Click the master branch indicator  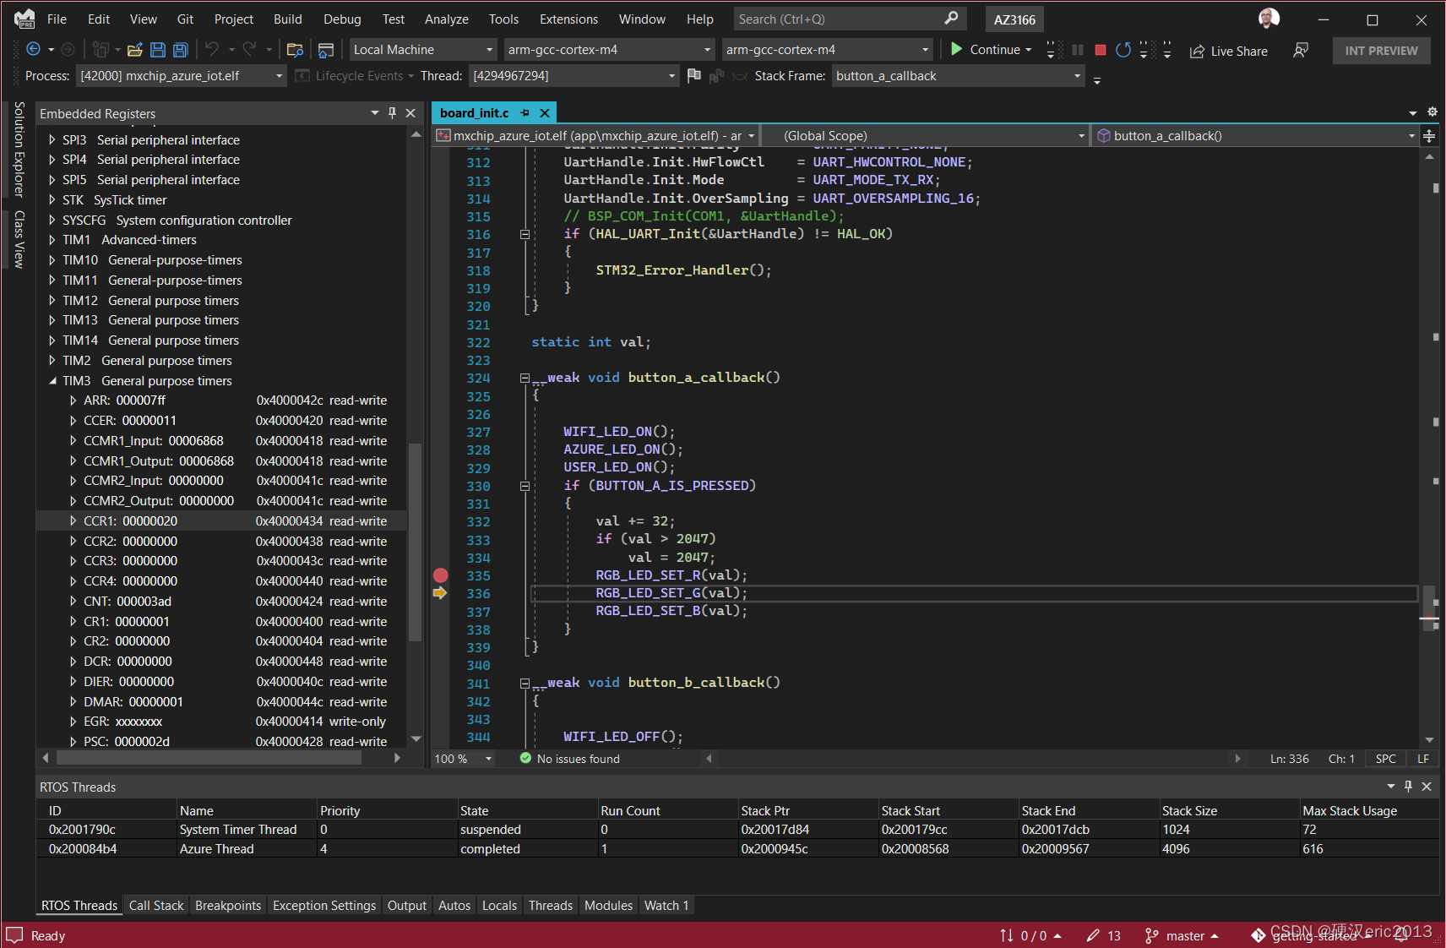coord(1182,935)
